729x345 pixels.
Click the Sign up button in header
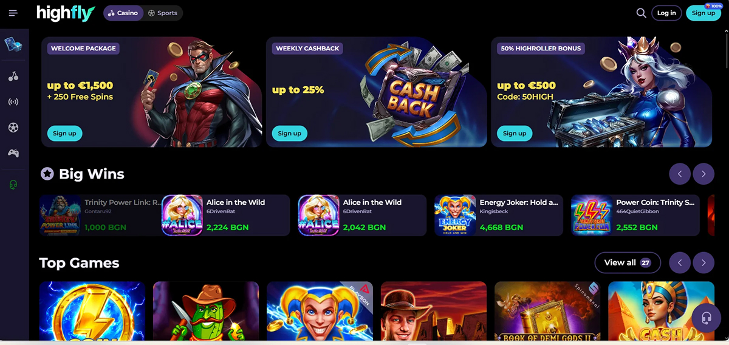(x=703, y=13)
